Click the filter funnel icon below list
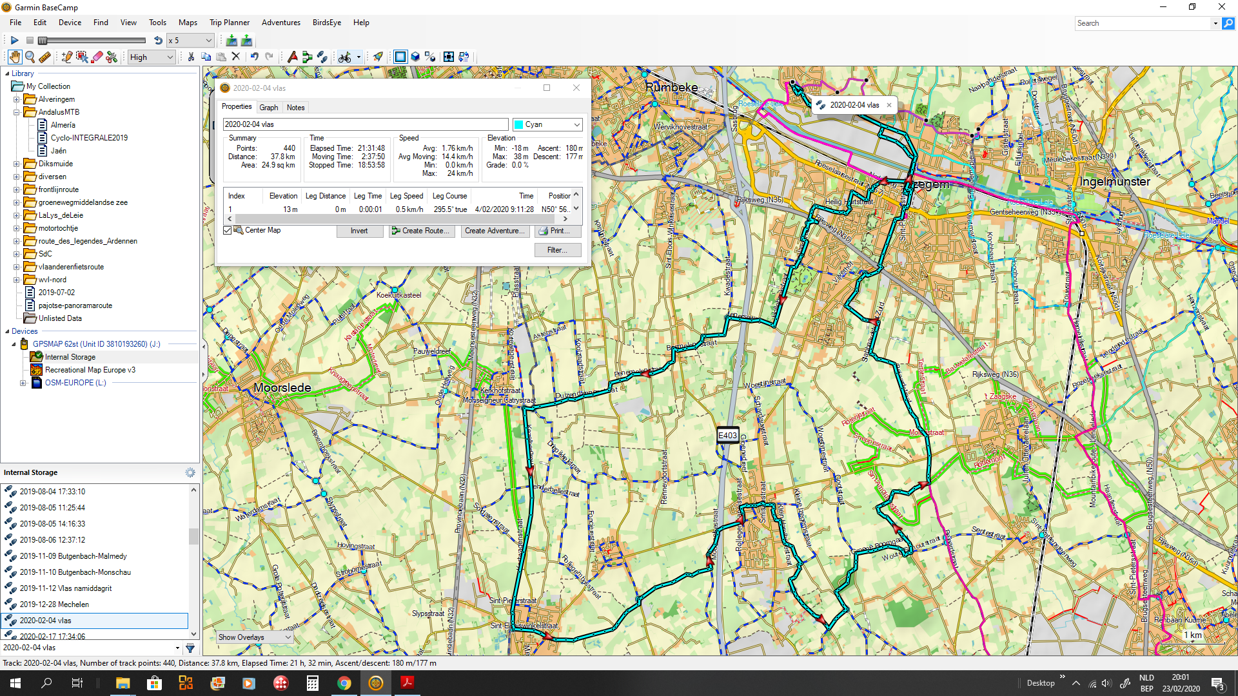The height and width of the screenshot is (696, 1238). click(x=190, y=648)
